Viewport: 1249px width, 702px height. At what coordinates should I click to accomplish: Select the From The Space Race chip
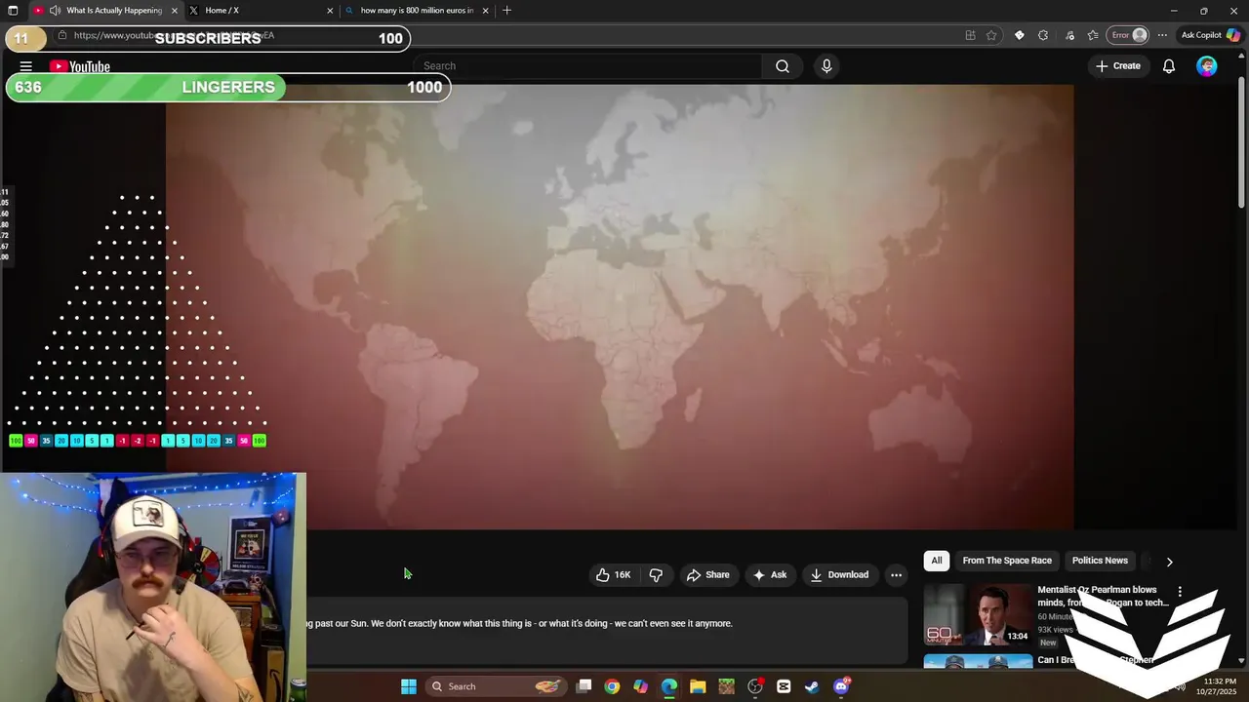point(1007,561)
